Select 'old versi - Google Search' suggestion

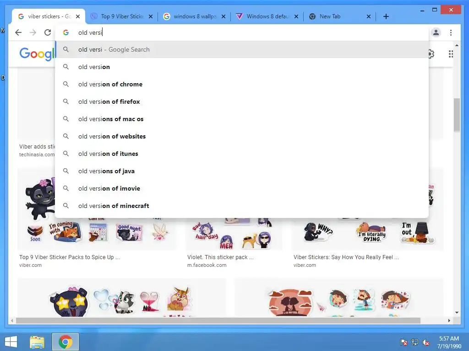pos(242,49)
